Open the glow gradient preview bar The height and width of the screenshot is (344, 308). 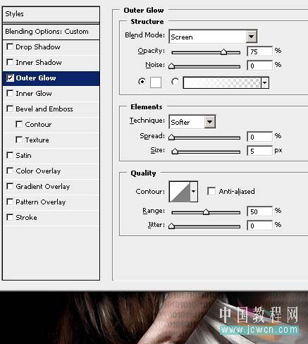222,82
